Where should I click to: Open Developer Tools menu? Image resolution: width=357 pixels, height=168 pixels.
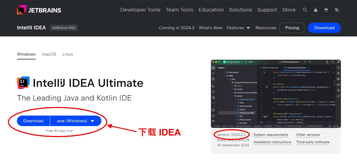[x=140, y=10]
